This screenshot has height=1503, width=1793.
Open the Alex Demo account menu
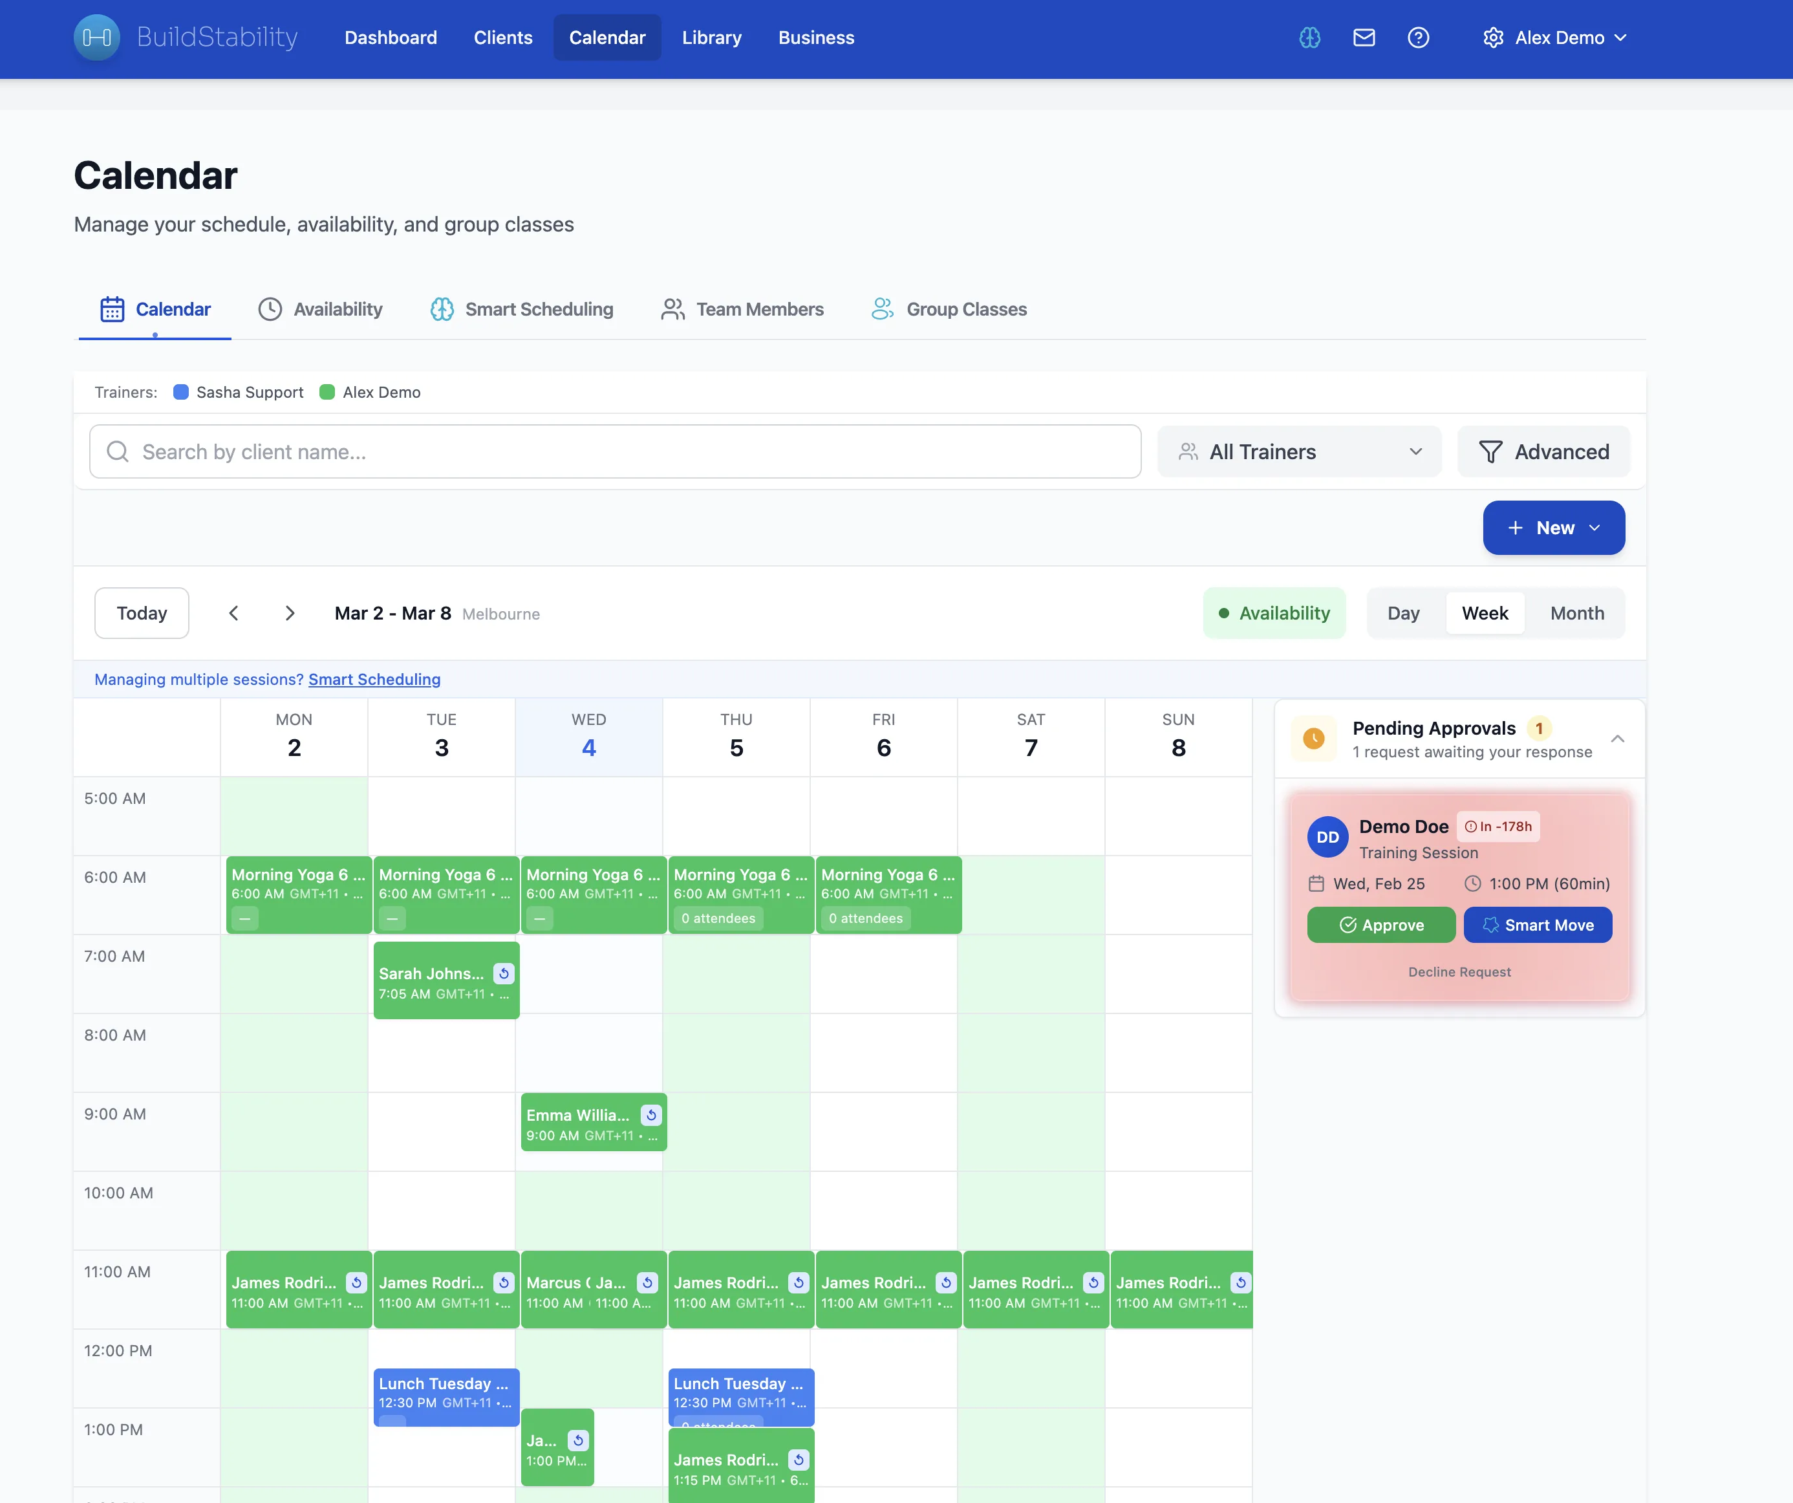[1555, 38]
